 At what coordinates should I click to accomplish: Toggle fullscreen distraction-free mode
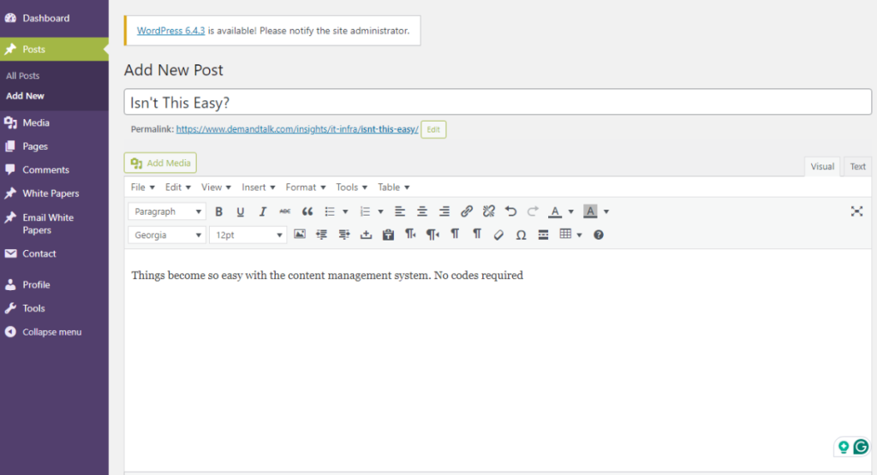[856, 211]
